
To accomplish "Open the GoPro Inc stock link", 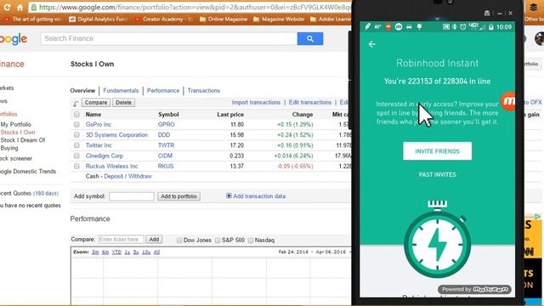I will [99, 124].
